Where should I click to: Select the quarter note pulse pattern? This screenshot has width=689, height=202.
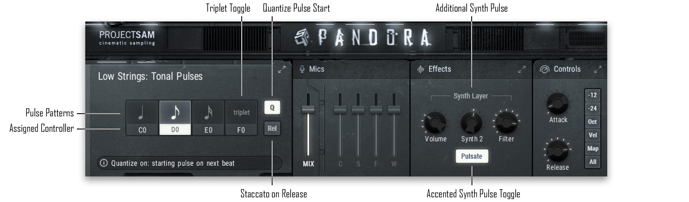click(x=142, y=113)
